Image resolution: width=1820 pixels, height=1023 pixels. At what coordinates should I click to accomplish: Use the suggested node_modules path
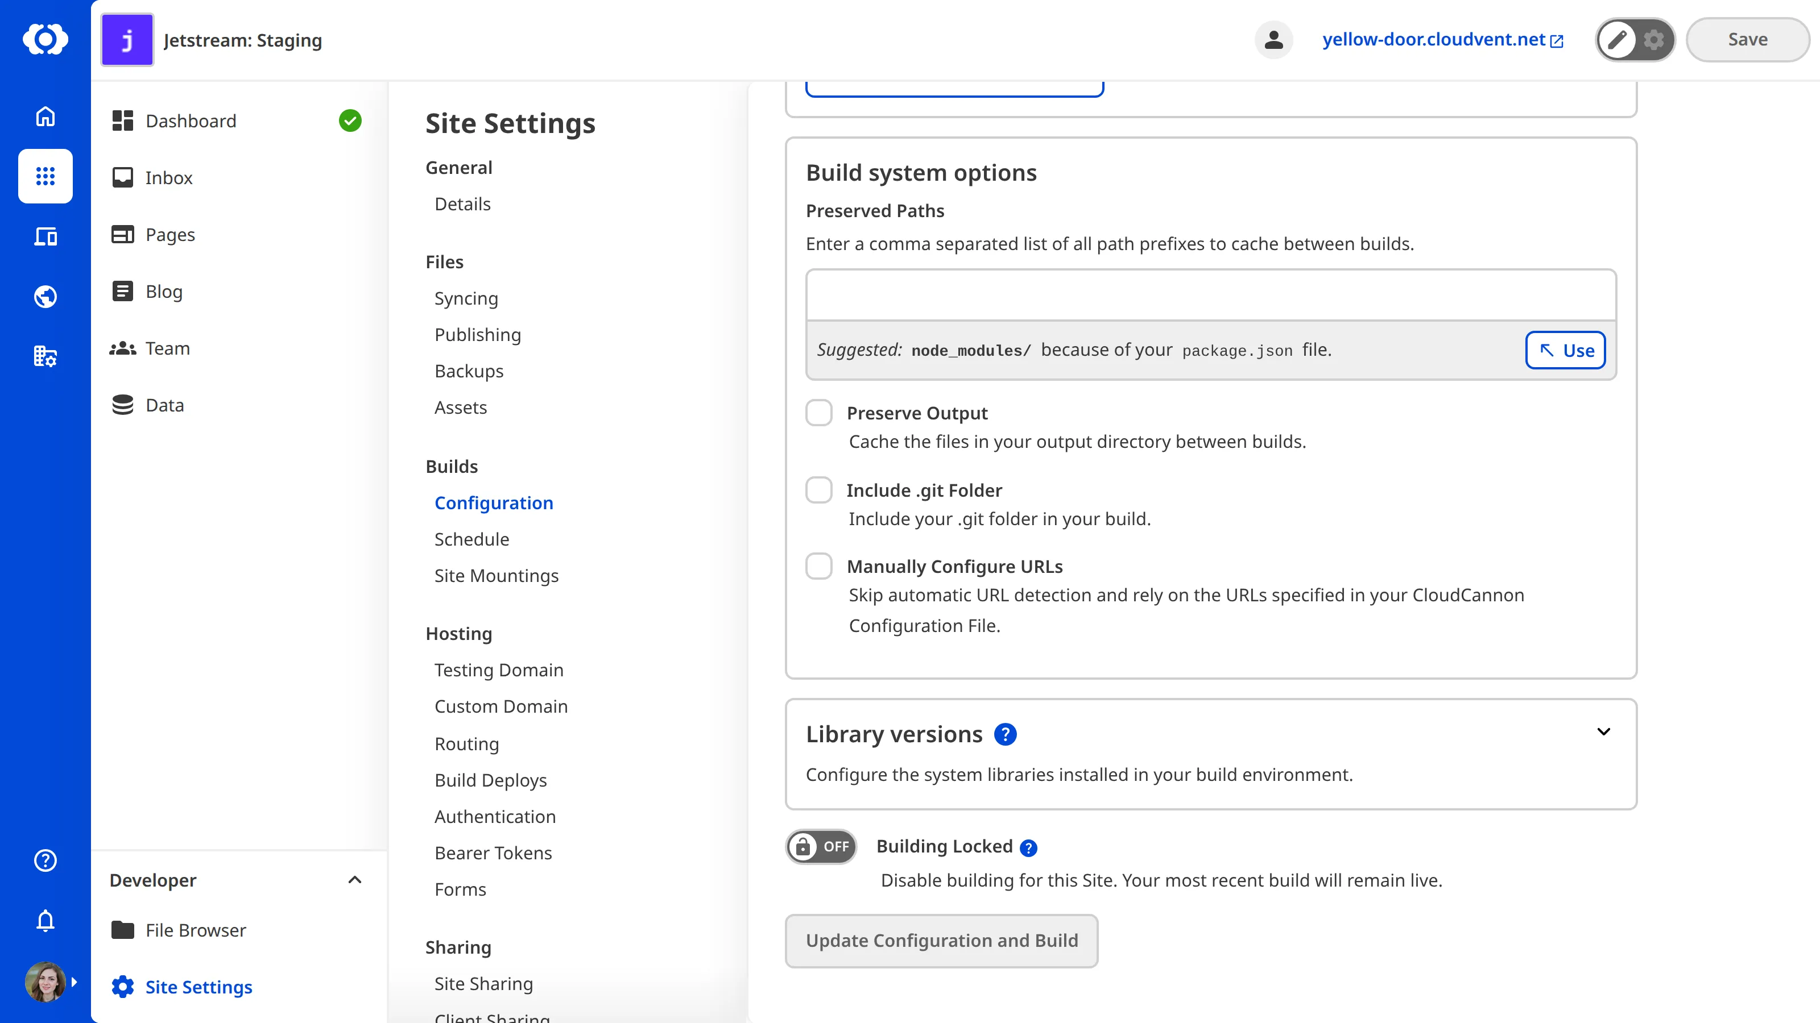coord(1566,350)
